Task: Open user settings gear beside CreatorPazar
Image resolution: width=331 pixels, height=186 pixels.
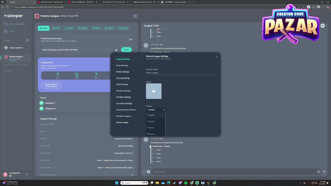Action: tap(27, 174)
